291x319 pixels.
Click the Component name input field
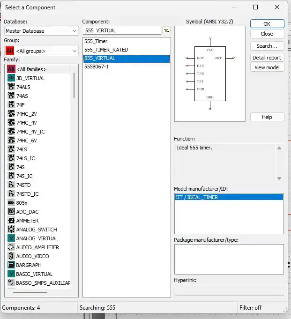[122, 31]
